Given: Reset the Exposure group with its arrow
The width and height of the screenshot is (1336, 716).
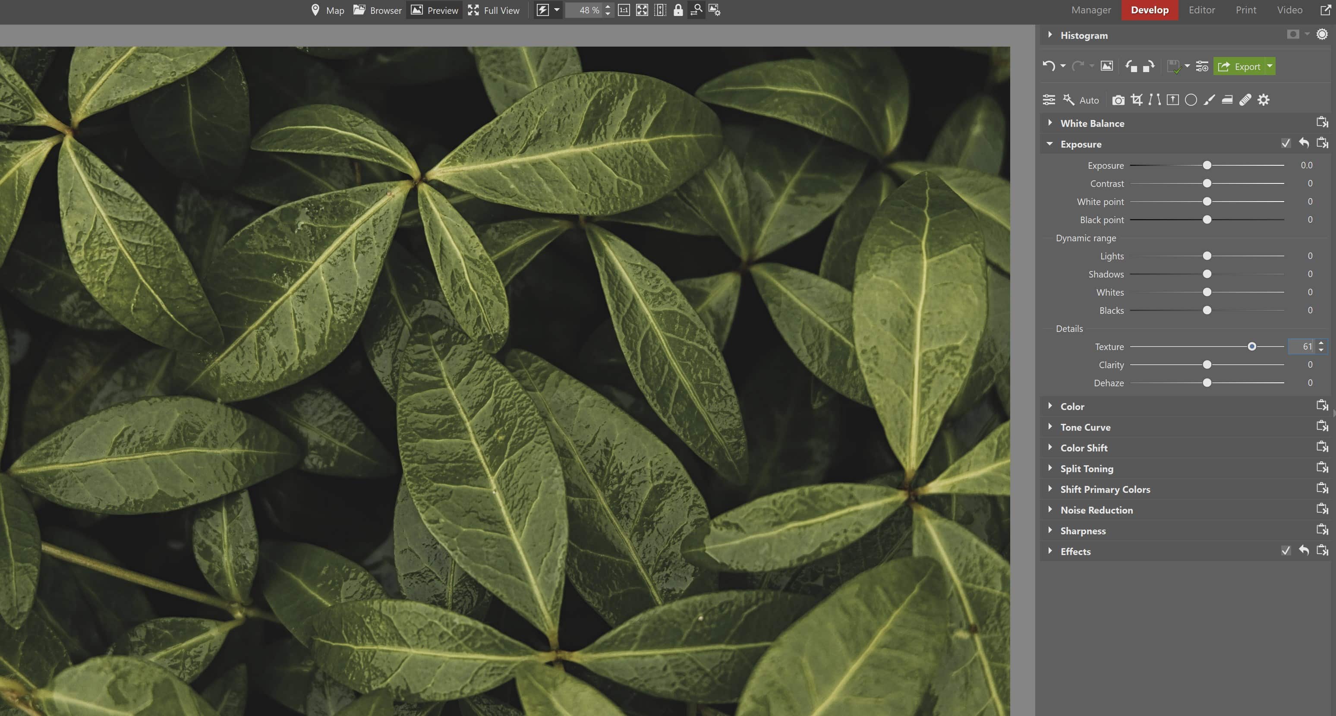Looking at the screenshot, I should [x=1304, y=143].
